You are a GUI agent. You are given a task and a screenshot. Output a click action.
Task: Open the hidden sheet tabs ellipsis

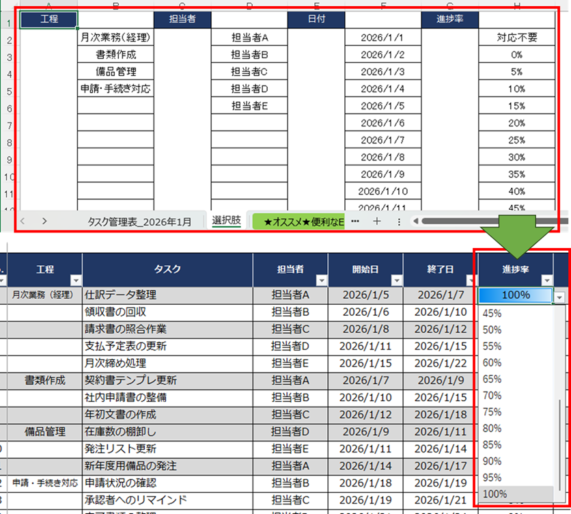(x=354, y=221)
